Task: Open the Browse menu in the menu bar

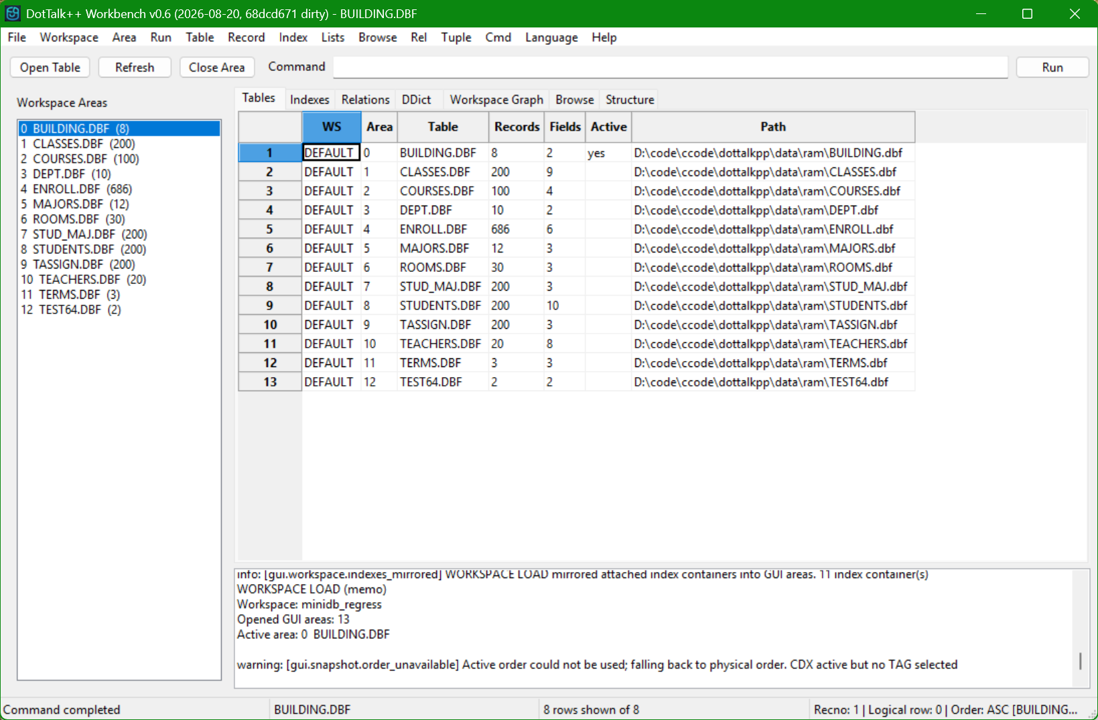Action: 377,38
